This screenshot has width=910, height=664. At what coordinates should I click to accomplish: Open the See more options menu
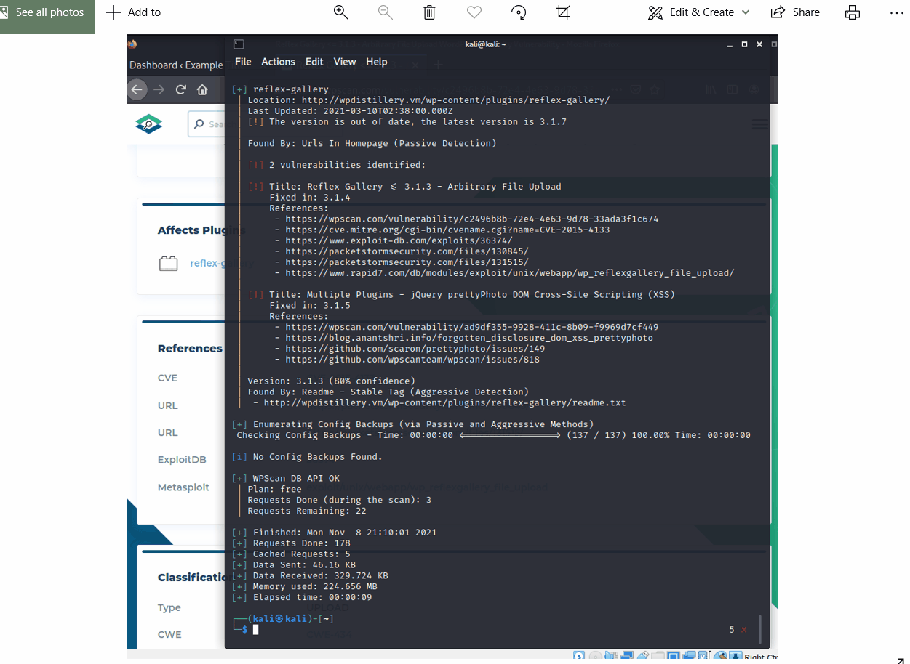point(897,12)
